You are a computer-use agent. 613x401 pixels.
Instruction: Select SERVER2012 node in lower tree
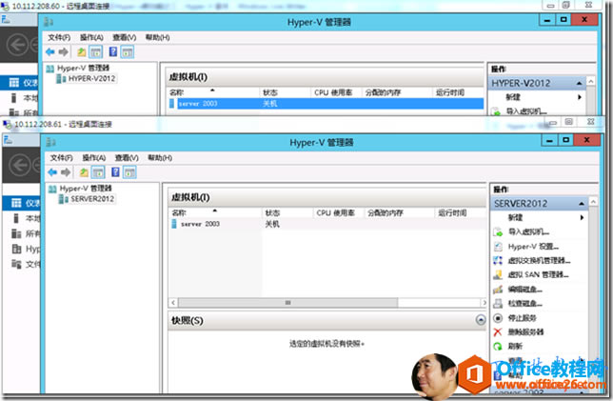87,199
